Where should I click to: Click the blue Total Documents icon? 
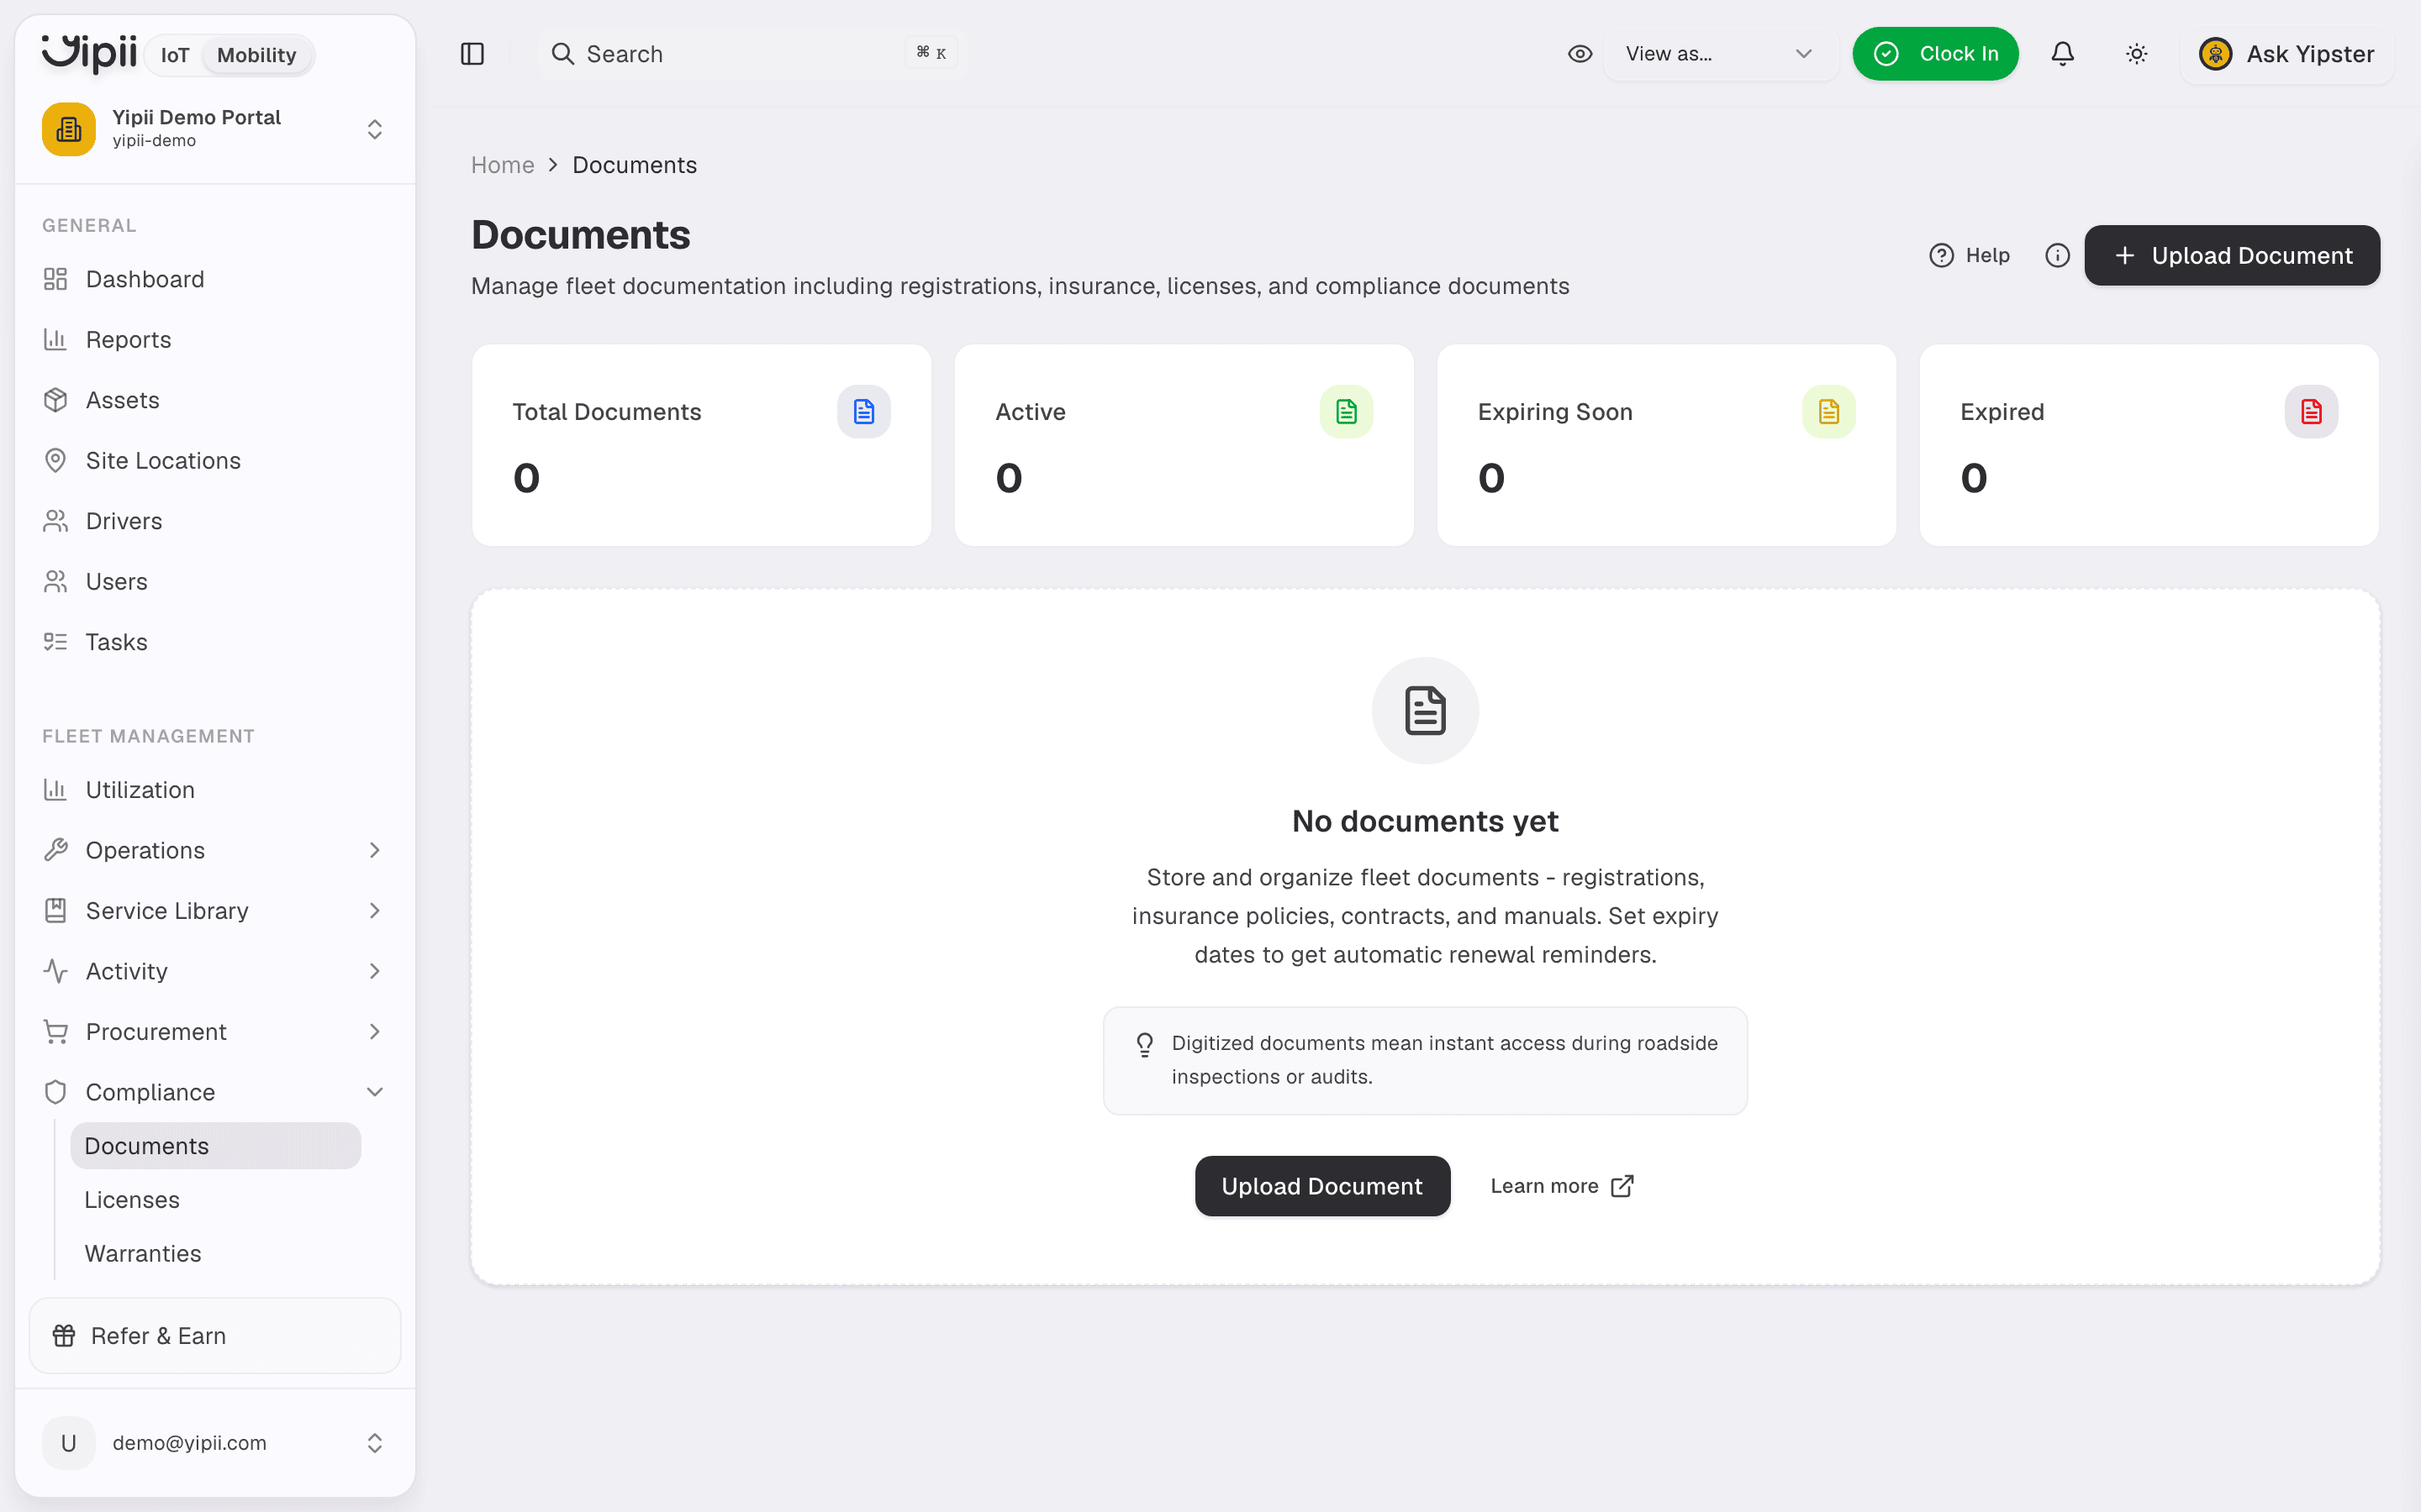[863, 411]
